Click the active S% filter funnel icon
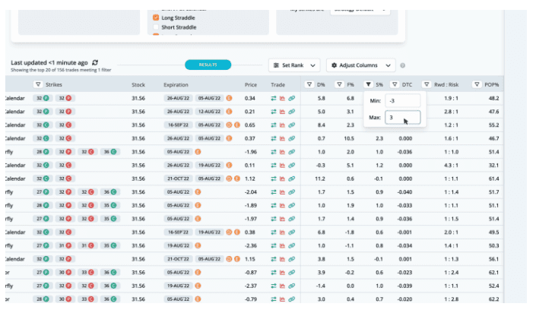Screen dimensions: 536x313 (x=368, y=84)
